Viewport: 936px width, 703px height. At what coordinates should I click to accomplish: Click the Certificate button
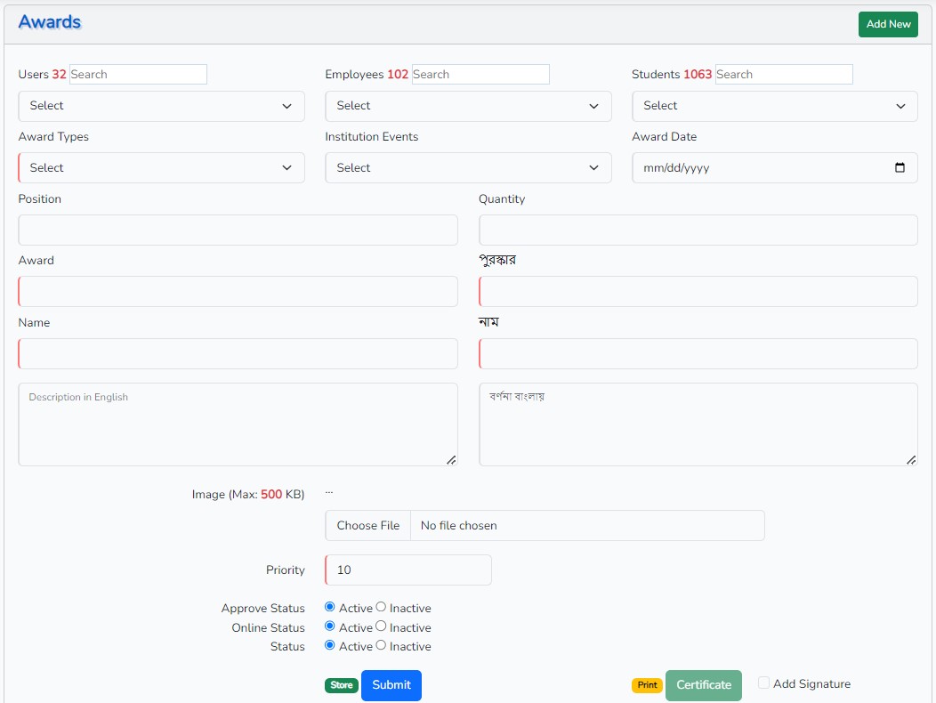(703, 685)
